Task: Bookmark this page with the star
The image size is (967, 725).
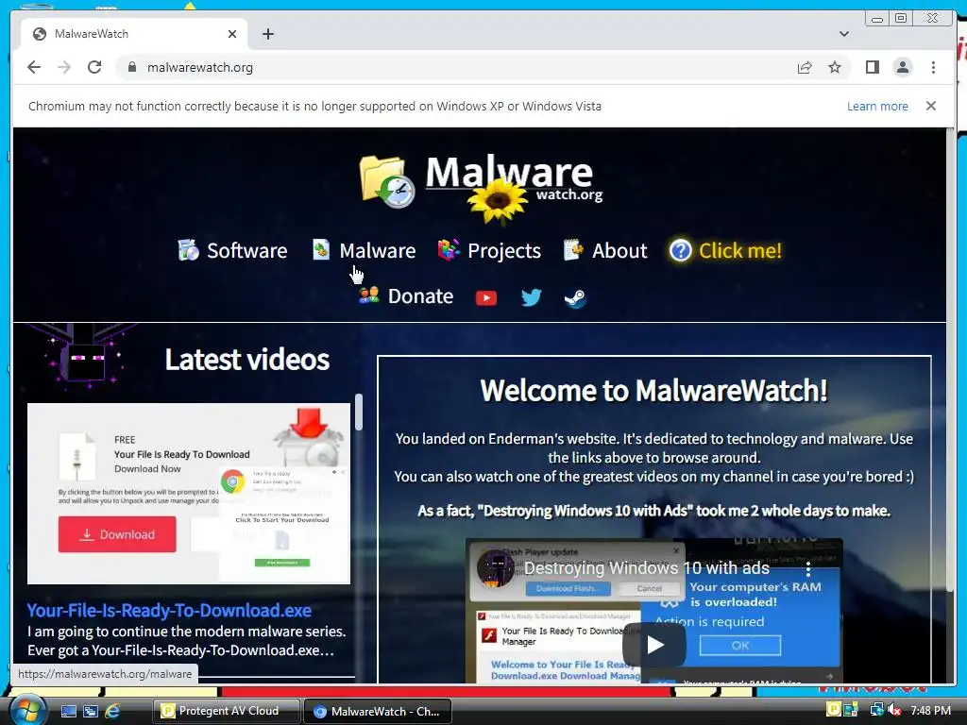Action: pyautogui.click(x=835, y=67)
